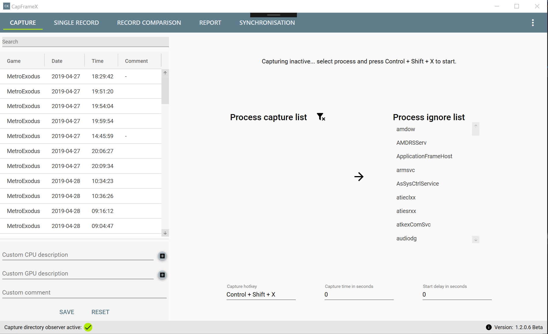548x334 pixels.
Task: Click the CapFrameX app logo icon
Action: coord(6,6)
